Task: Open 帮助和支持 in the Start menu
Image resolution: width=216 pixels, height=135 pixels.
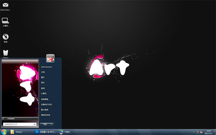Action: (x=46, y=115)
